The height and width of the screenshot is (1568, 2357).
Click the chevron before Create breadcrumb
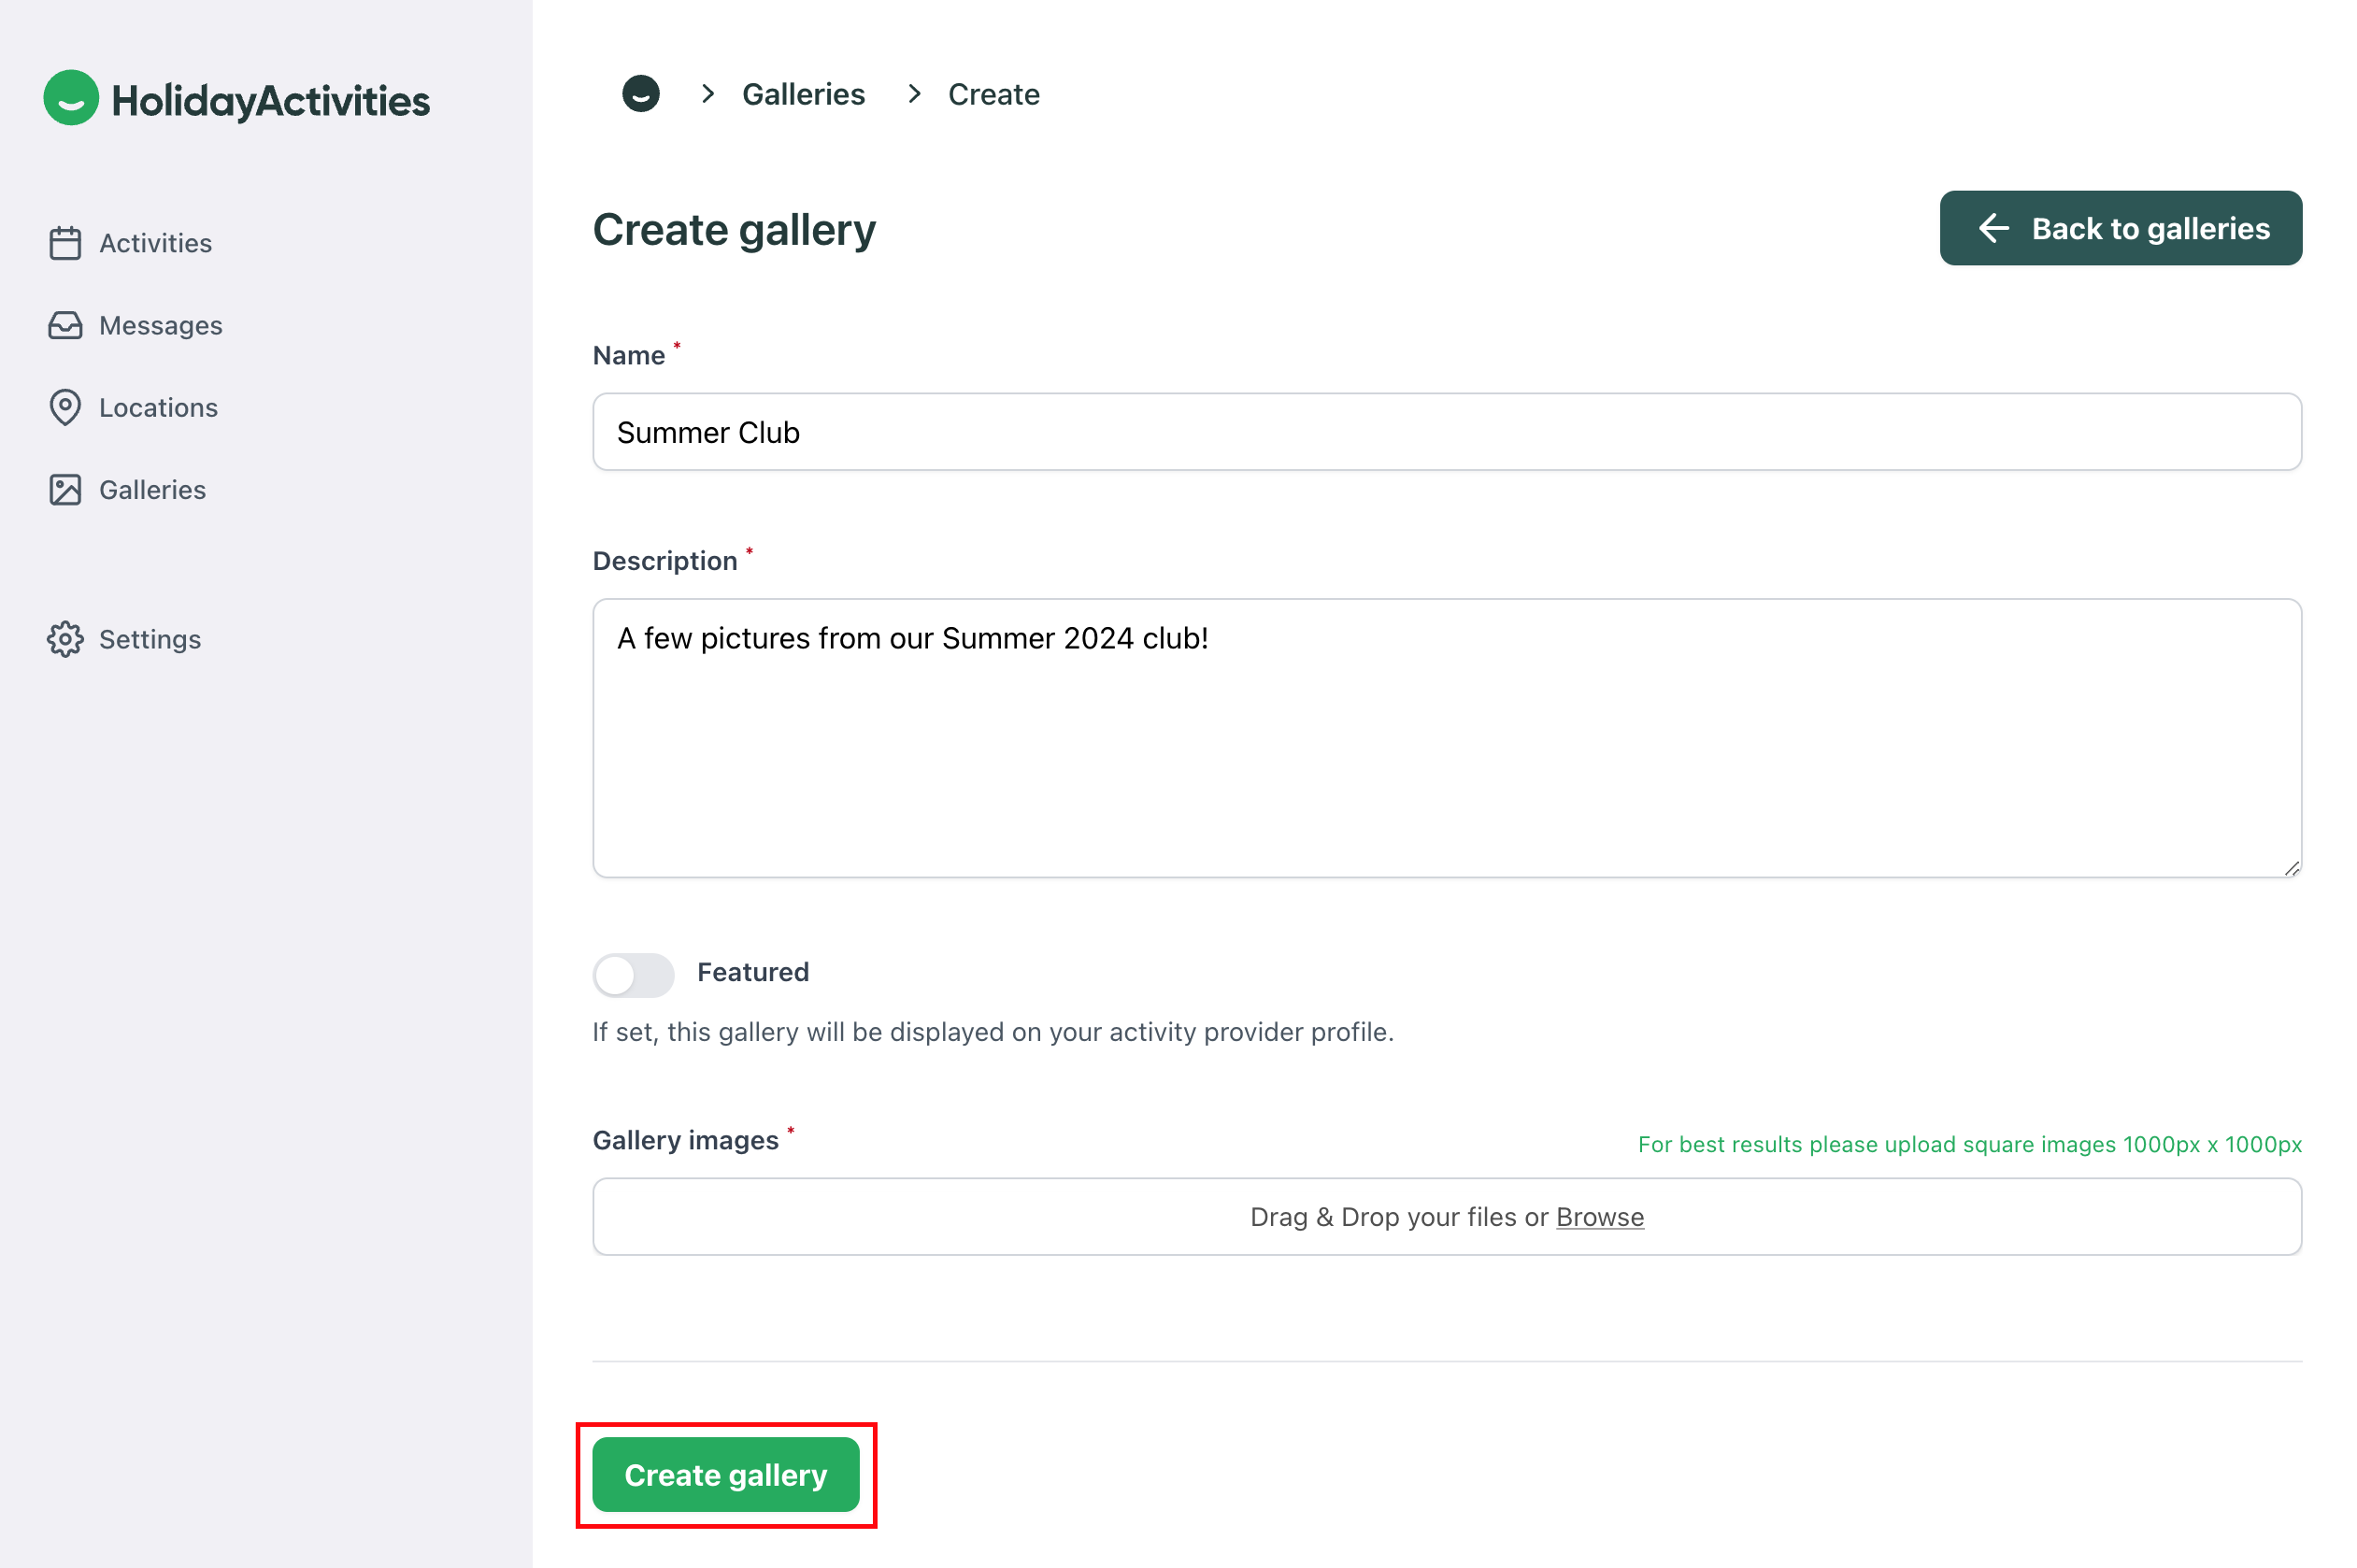pos(914,94)
